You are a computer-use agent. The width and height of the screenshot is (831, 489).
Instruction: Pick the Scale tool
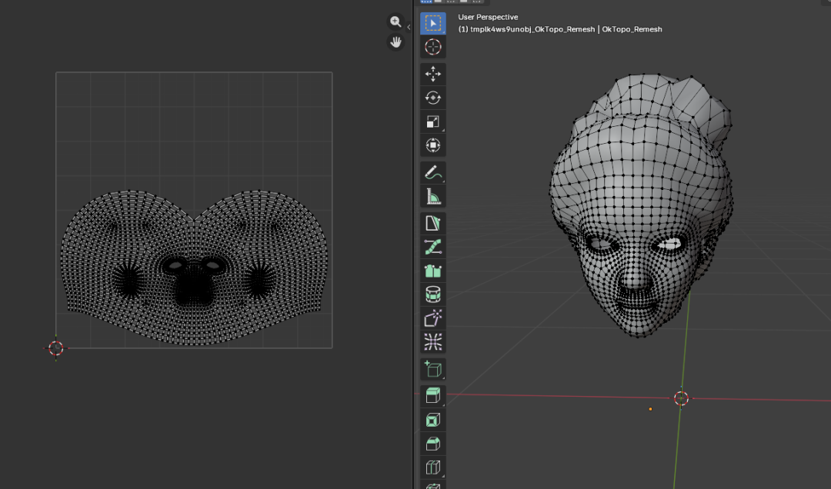(x=432, y=121)
